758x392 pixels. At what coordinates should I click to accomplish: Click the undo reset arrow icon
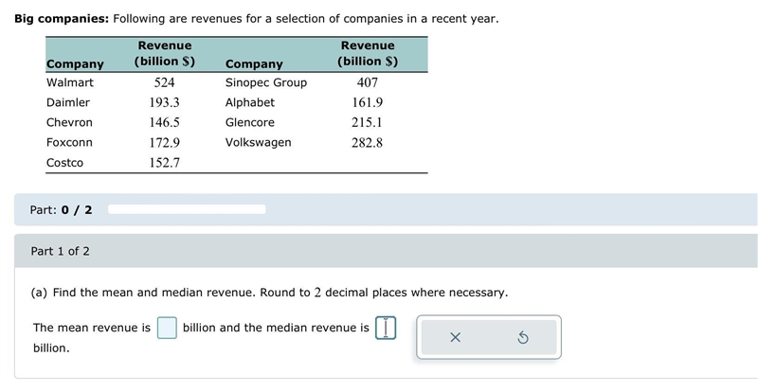[523, 337]
